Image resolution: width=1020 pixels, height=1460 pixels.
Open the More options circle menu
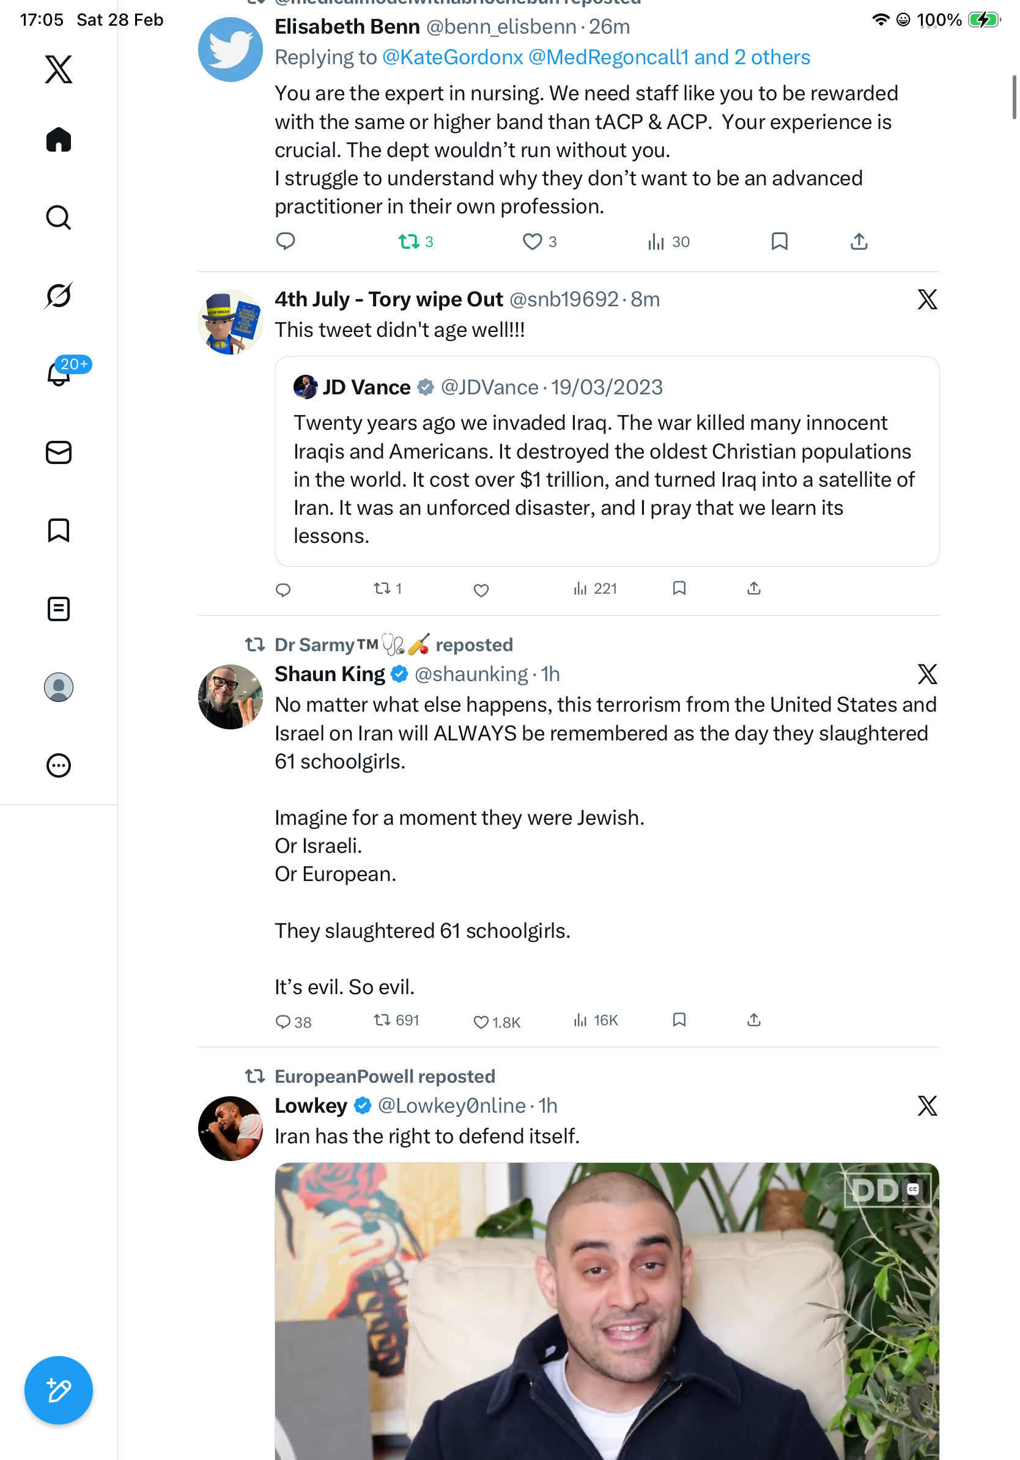click(59, 765)
